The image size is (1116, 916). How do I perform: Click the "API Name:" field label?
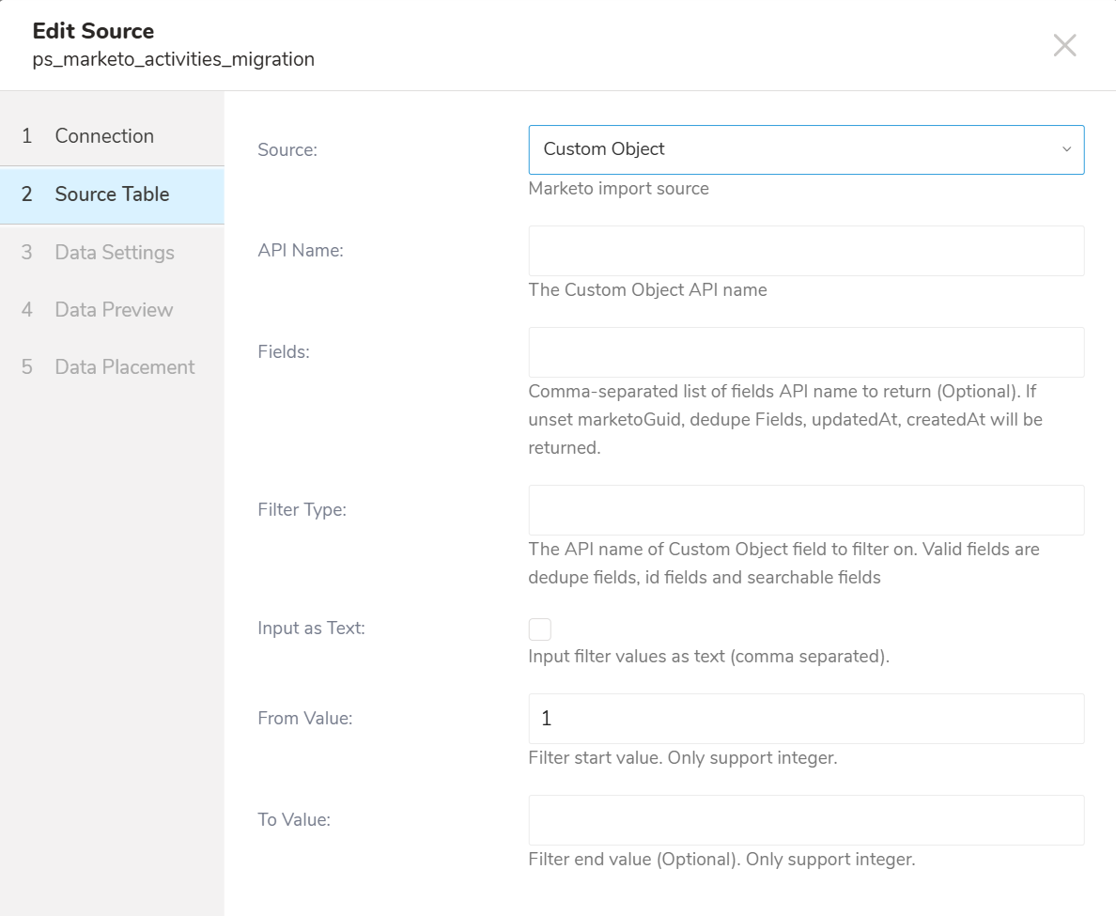pos(301,251)
